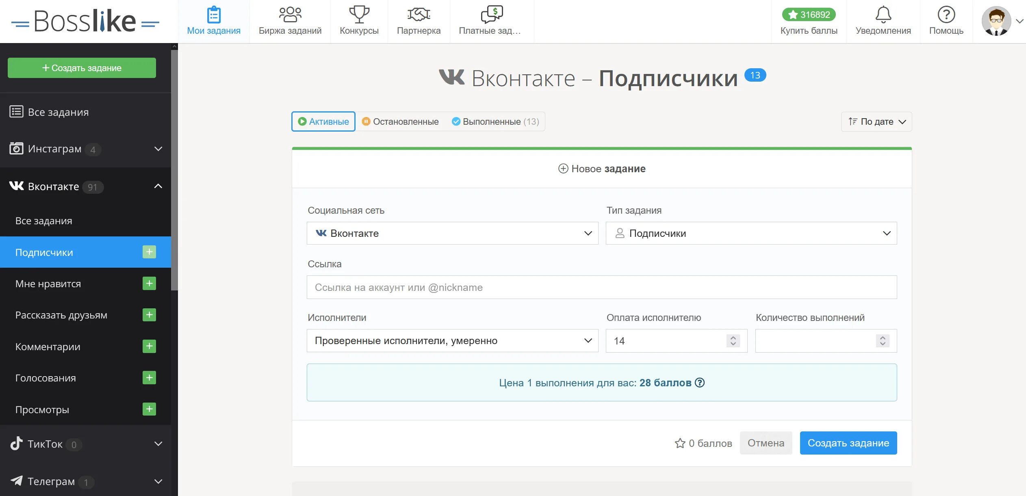Select Просмотры in sidebar
This screenshot has width=1026, height=496.
(x=42, y=409)
